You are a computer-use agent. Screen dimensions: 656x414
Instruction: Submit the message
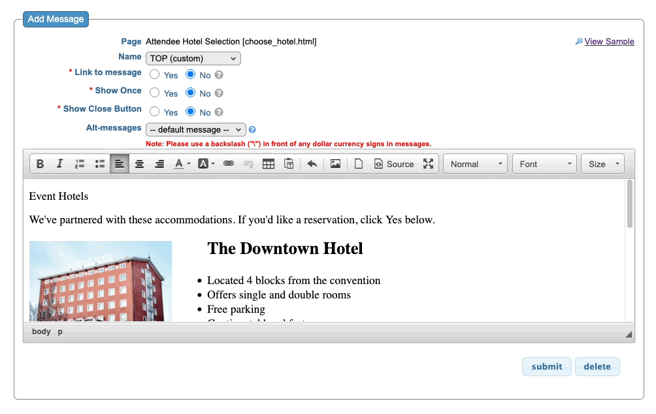tap(546, 367)
